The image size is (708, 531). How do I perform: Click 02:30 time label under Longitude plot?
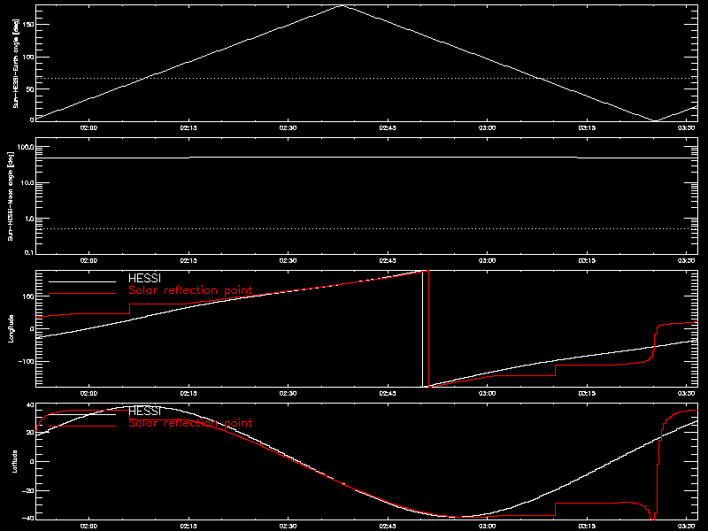(289, 393)
